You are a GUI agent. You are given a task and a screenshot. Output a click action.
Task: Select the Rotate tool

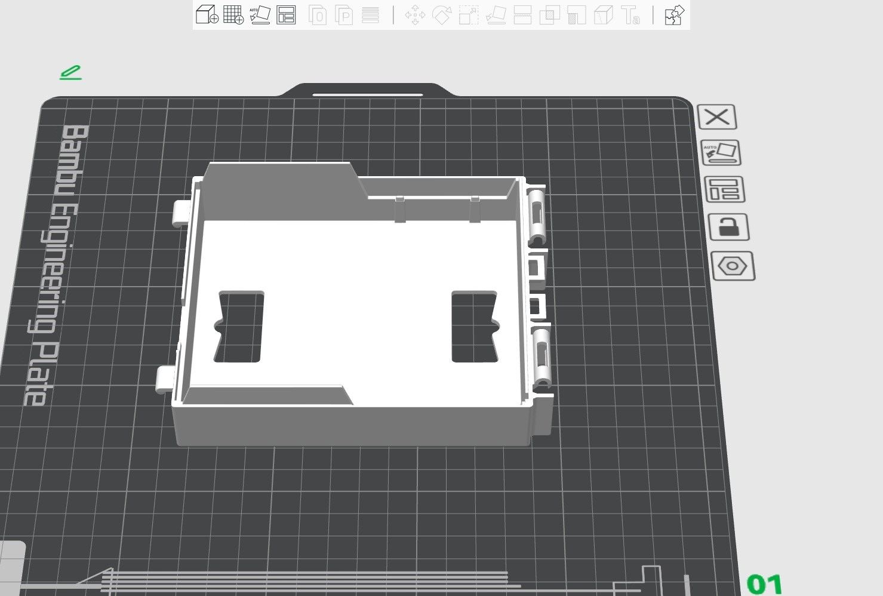point(442,14)
